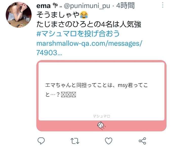Open the @punimuni_pu handle

(87, 6)
